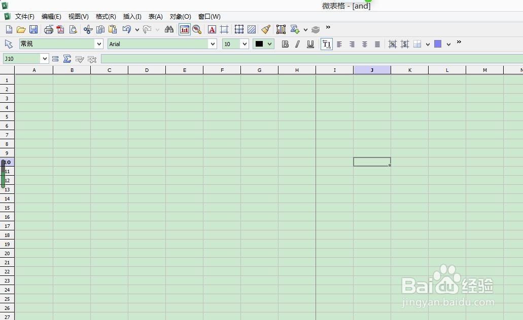This screenshot has width=523, height=320.
Task: Expand dropdown next to the sum arrow icon
Action: click(x=305, y=30)
